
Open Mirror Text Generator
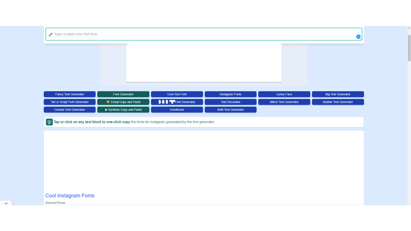(284, 102)
